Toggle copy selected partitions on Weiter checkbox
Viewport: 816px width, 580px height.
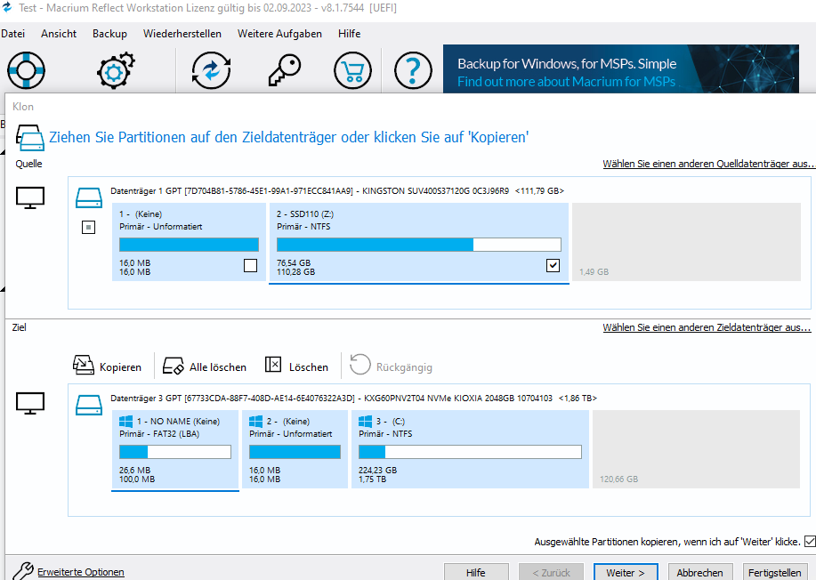point(810,542)
